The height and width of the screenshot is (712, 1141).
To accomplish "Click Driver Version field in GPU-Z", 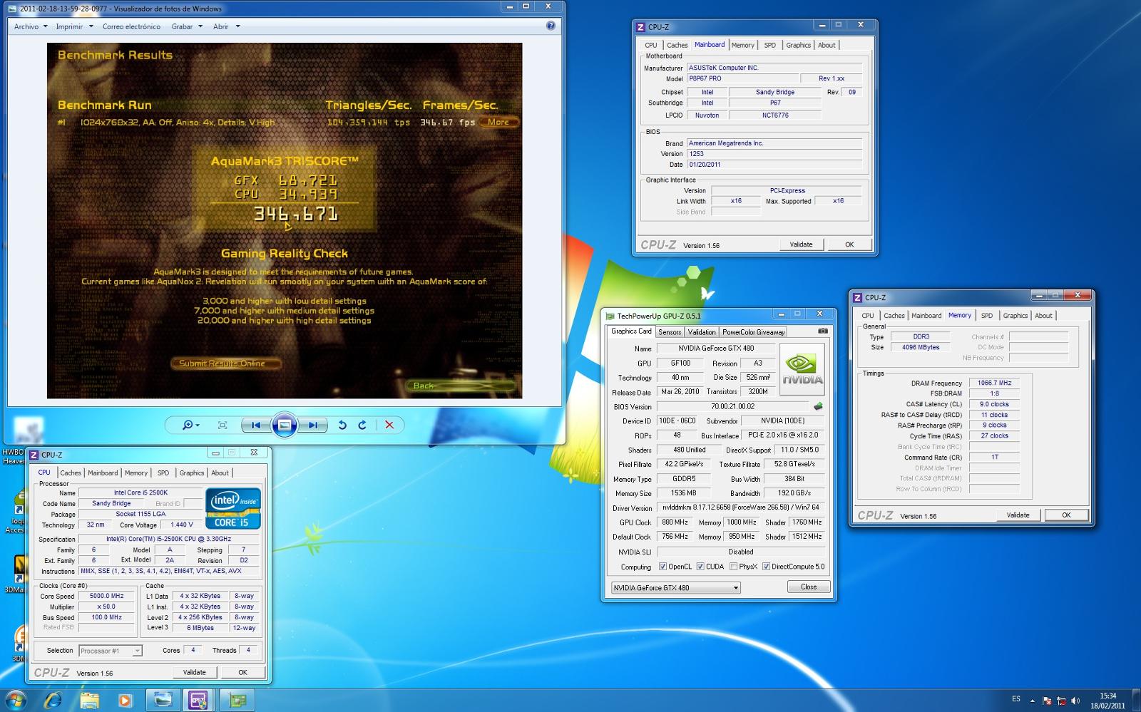I will coord(741,507).
